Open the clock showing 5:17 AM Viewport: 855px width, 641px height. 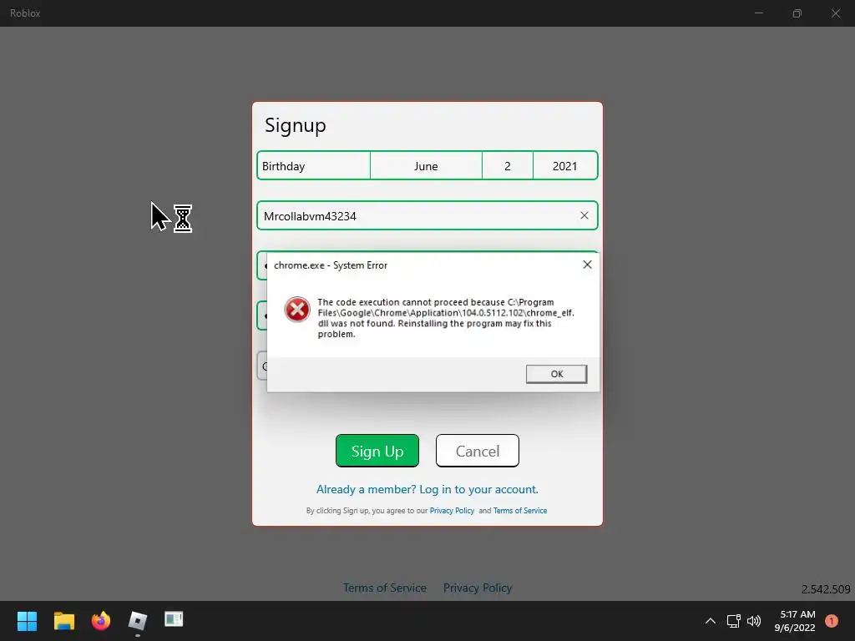coord(795,621)
